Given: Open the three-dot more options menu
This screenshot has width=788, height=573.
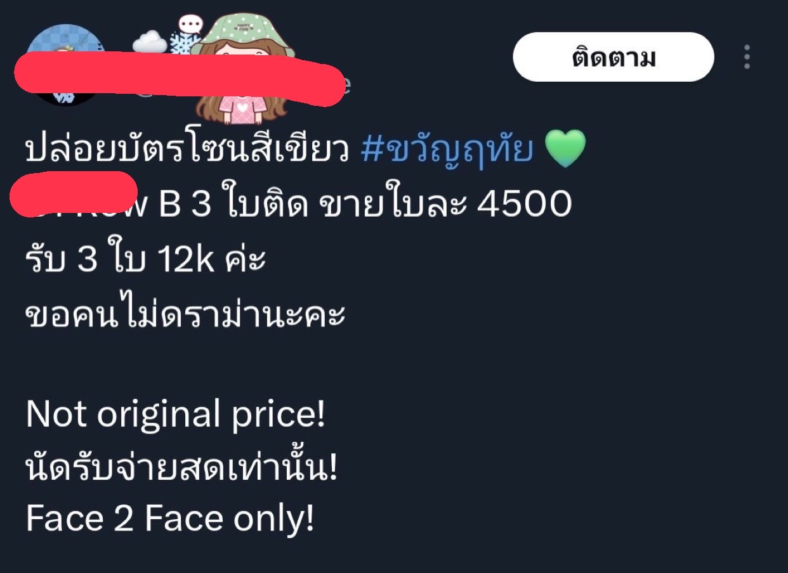Looking at the screenshot, I should (747, 57).
